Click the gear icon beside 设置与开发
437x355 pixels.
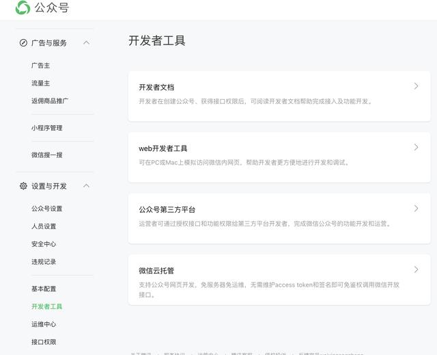[23, 186]
